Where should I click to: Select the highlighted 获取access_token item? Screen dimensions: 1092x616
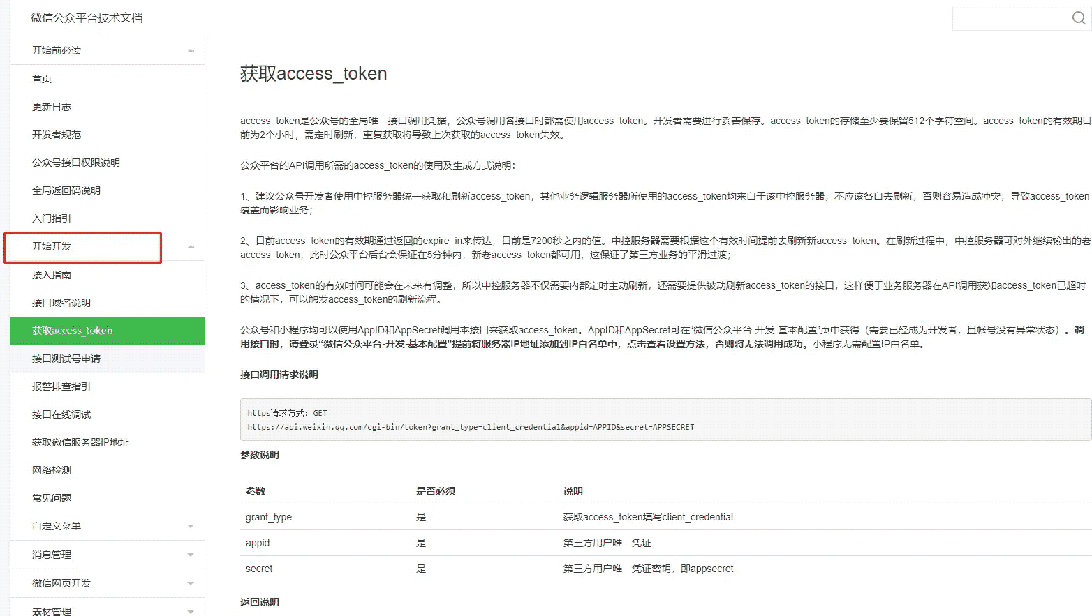pyautogui.click(x=108, y=331)
